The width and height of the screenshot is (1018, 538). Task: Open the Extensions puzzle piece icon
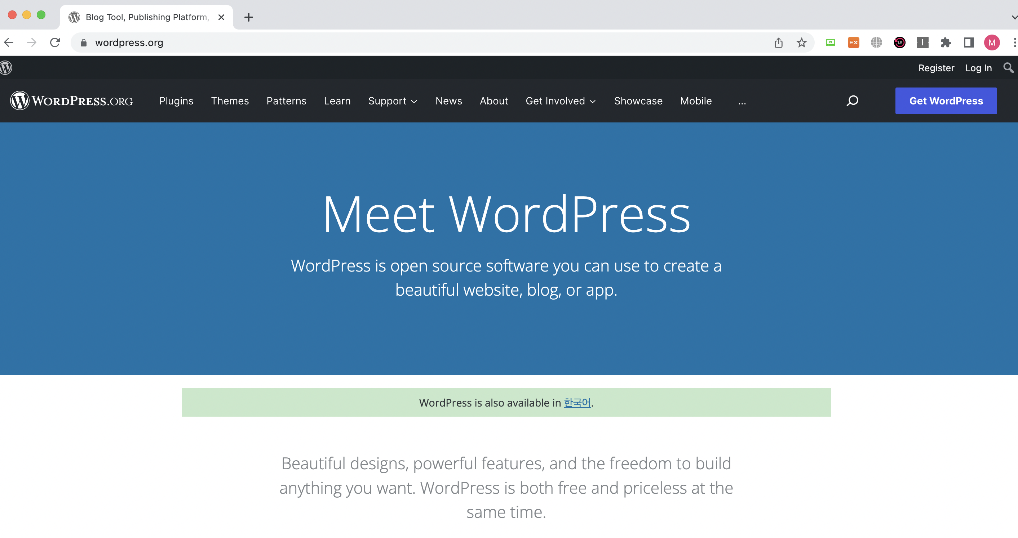click(x=946, y=42)
